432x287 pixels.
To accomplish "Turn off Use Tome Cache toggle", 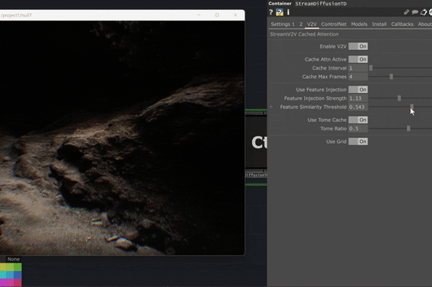I will (358, 120).
